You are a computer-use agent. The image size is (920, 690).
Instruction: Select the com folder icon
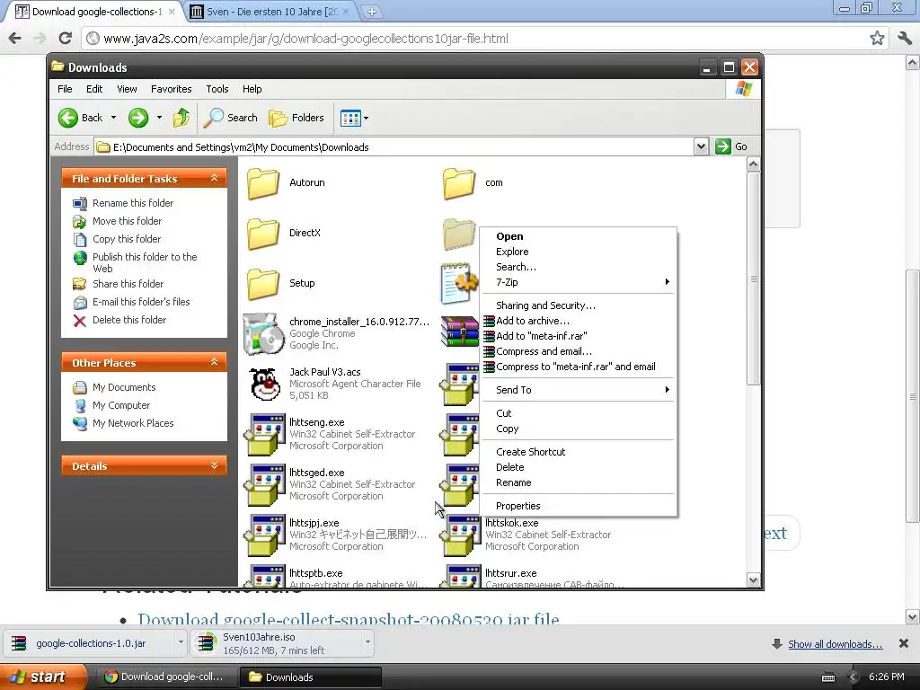click(459, 183)
